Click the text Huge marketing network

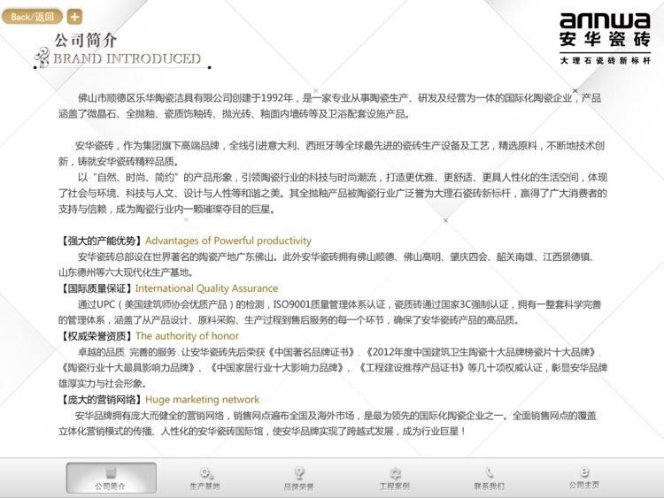[x=203, y=400]
